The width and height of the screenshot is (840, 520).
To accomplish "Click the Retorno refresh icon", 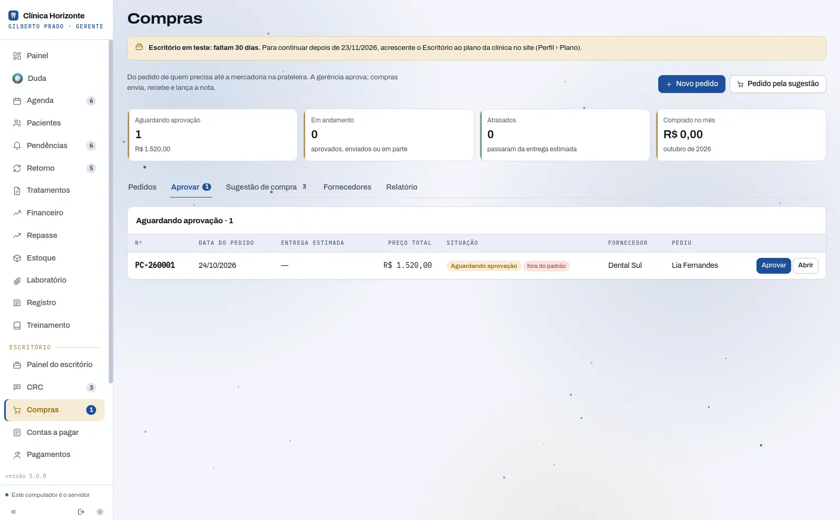I will [17, 168].
